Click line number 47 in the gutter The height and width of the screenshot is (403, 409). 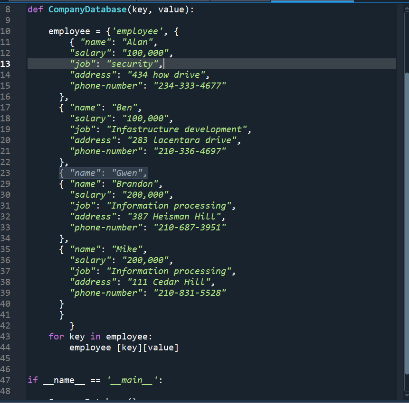6,380
